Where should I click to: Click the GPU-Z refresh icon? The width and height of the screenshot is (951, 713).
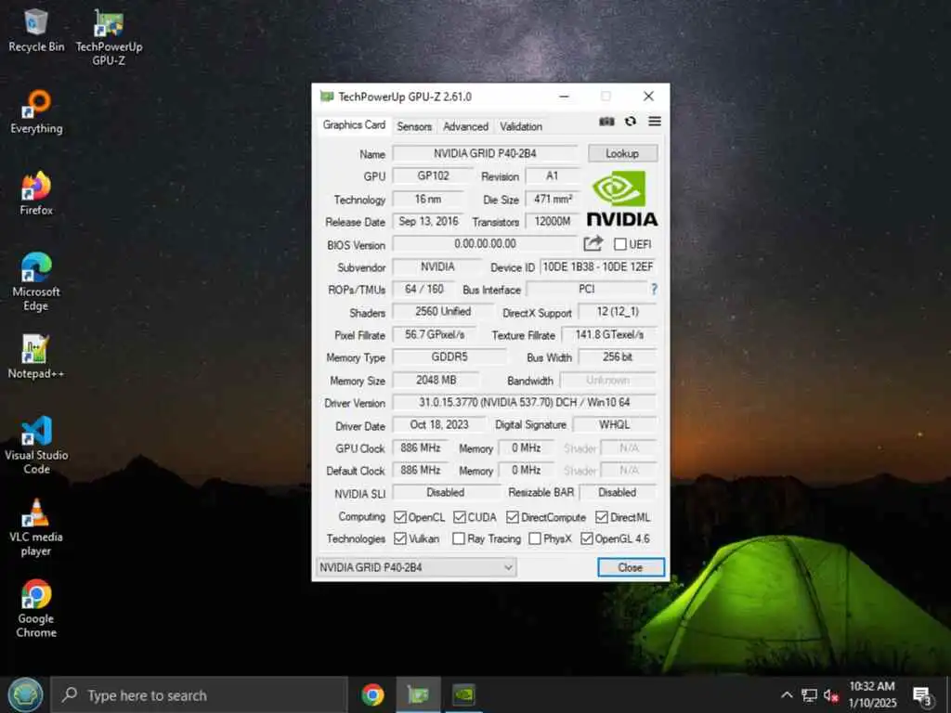pyautogui.click(x=631, y=122)
